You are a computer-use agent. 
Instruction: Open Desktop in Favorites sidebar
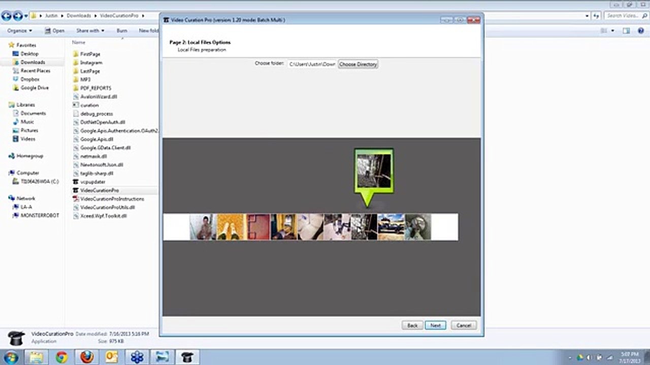coord(29,54)
